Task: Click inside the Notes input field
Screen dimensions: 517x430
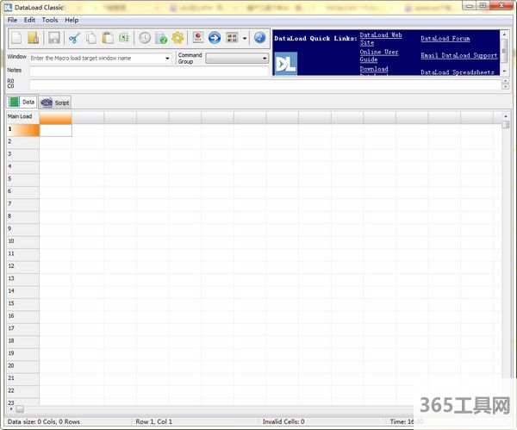Action: point(146,71)
